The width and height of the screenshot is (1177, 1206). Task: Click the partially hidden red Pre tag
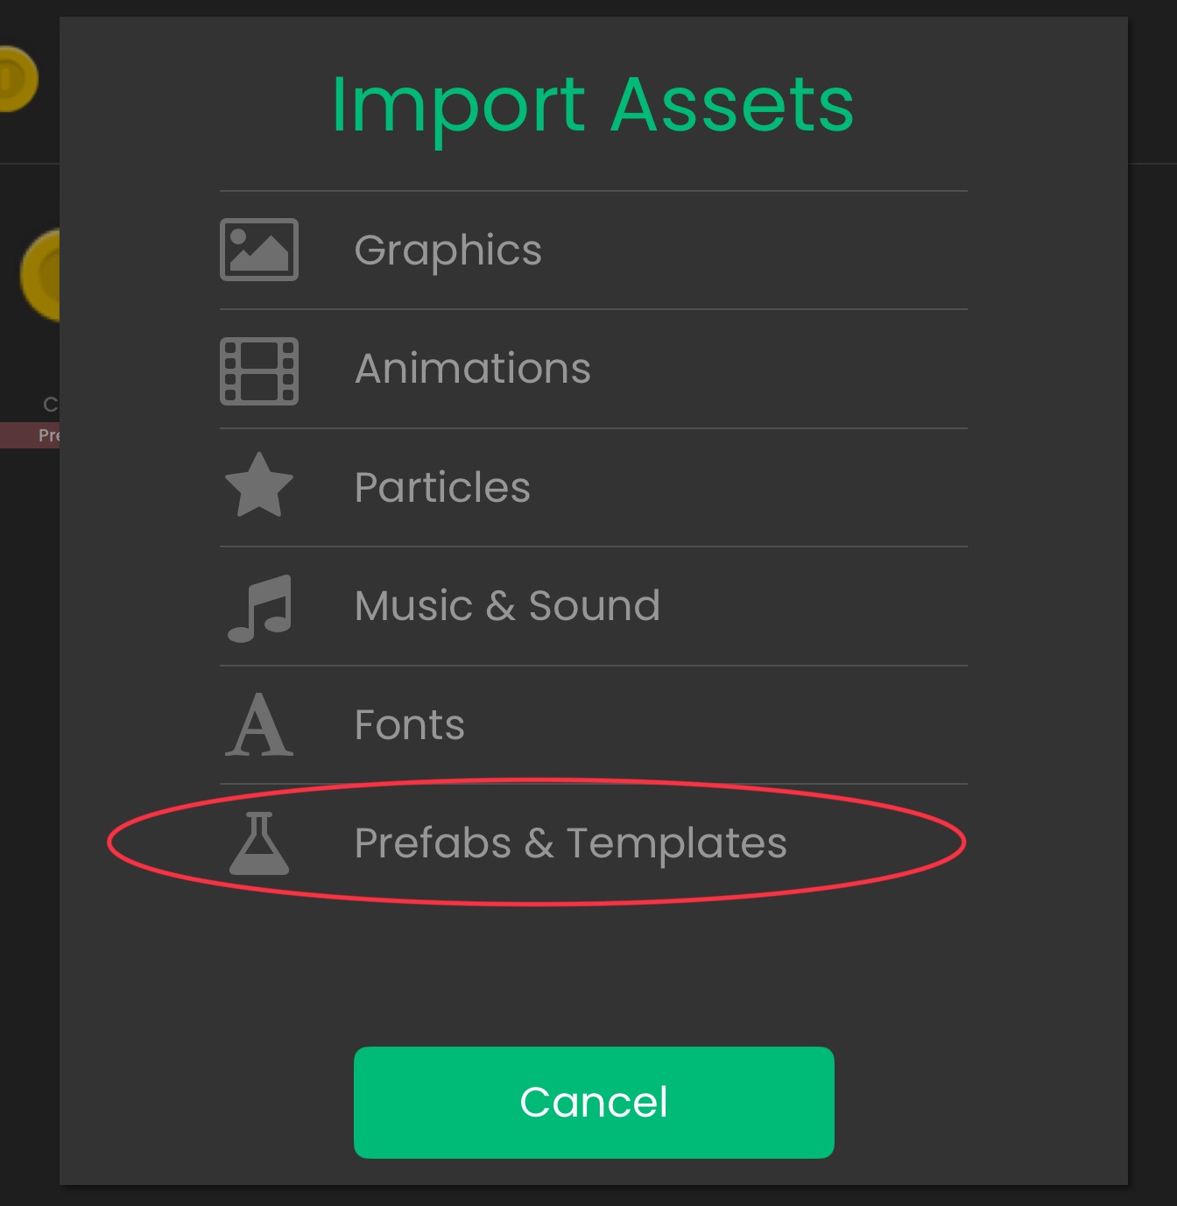click(30, 435)
